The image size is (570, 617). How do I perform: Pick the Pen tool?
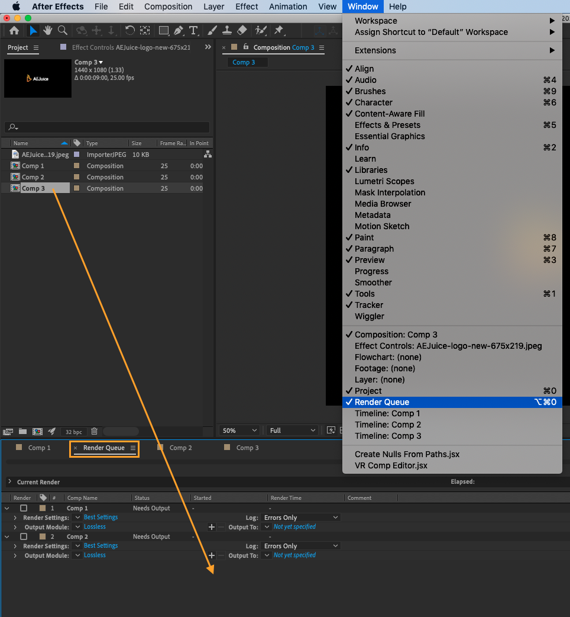179,30
